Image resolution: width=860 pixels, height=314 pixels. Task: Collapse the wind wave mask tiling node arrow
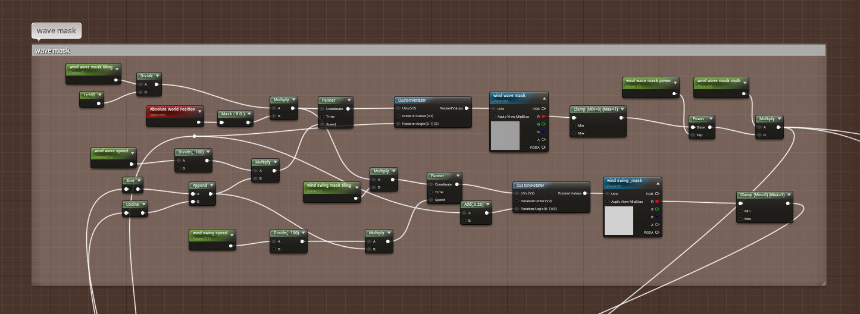[x=117, y=69]
